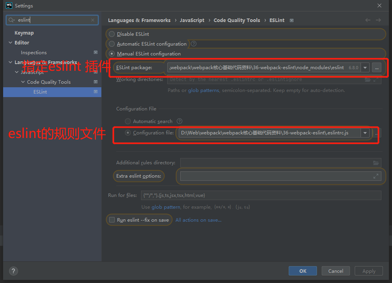Go forward with the right arrow
The width and height of the screenshot is (392, 283).
378,20
